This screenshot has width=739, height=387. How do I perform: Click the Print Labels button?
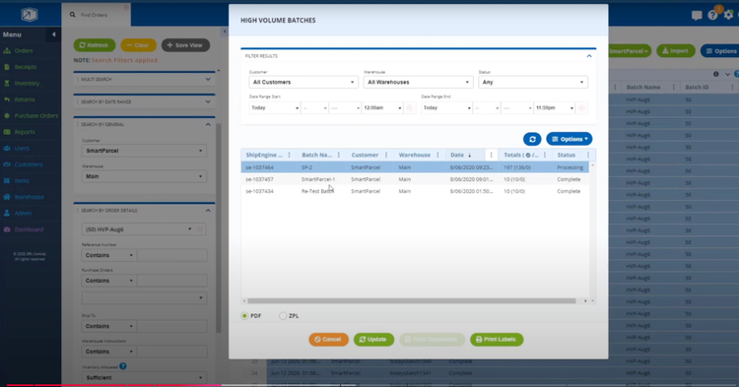point(497,340)
